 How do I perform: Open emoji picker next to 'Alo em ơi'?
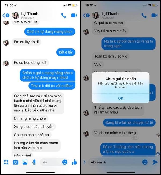click(145, 162)
